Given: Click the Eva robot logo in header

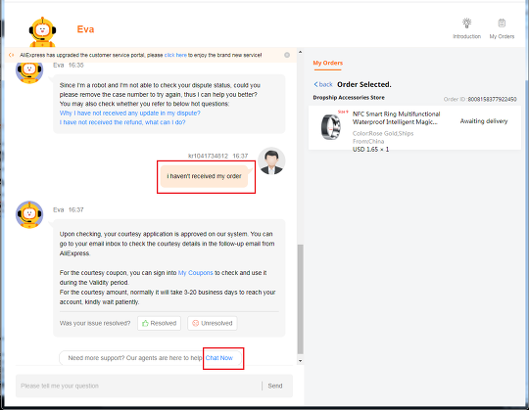Looking at the screenshot, I should 42,31.
